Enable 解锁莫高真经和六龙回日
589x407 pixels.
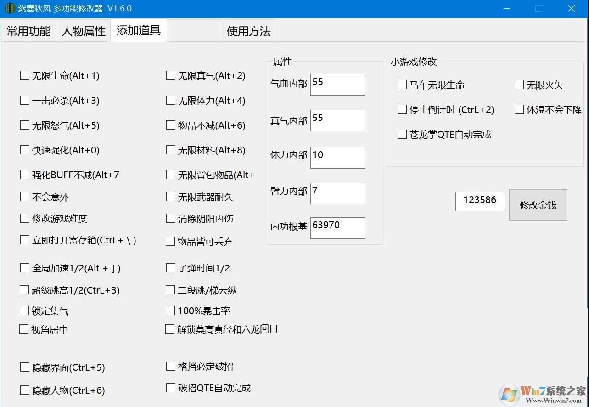tap(170, 329)
